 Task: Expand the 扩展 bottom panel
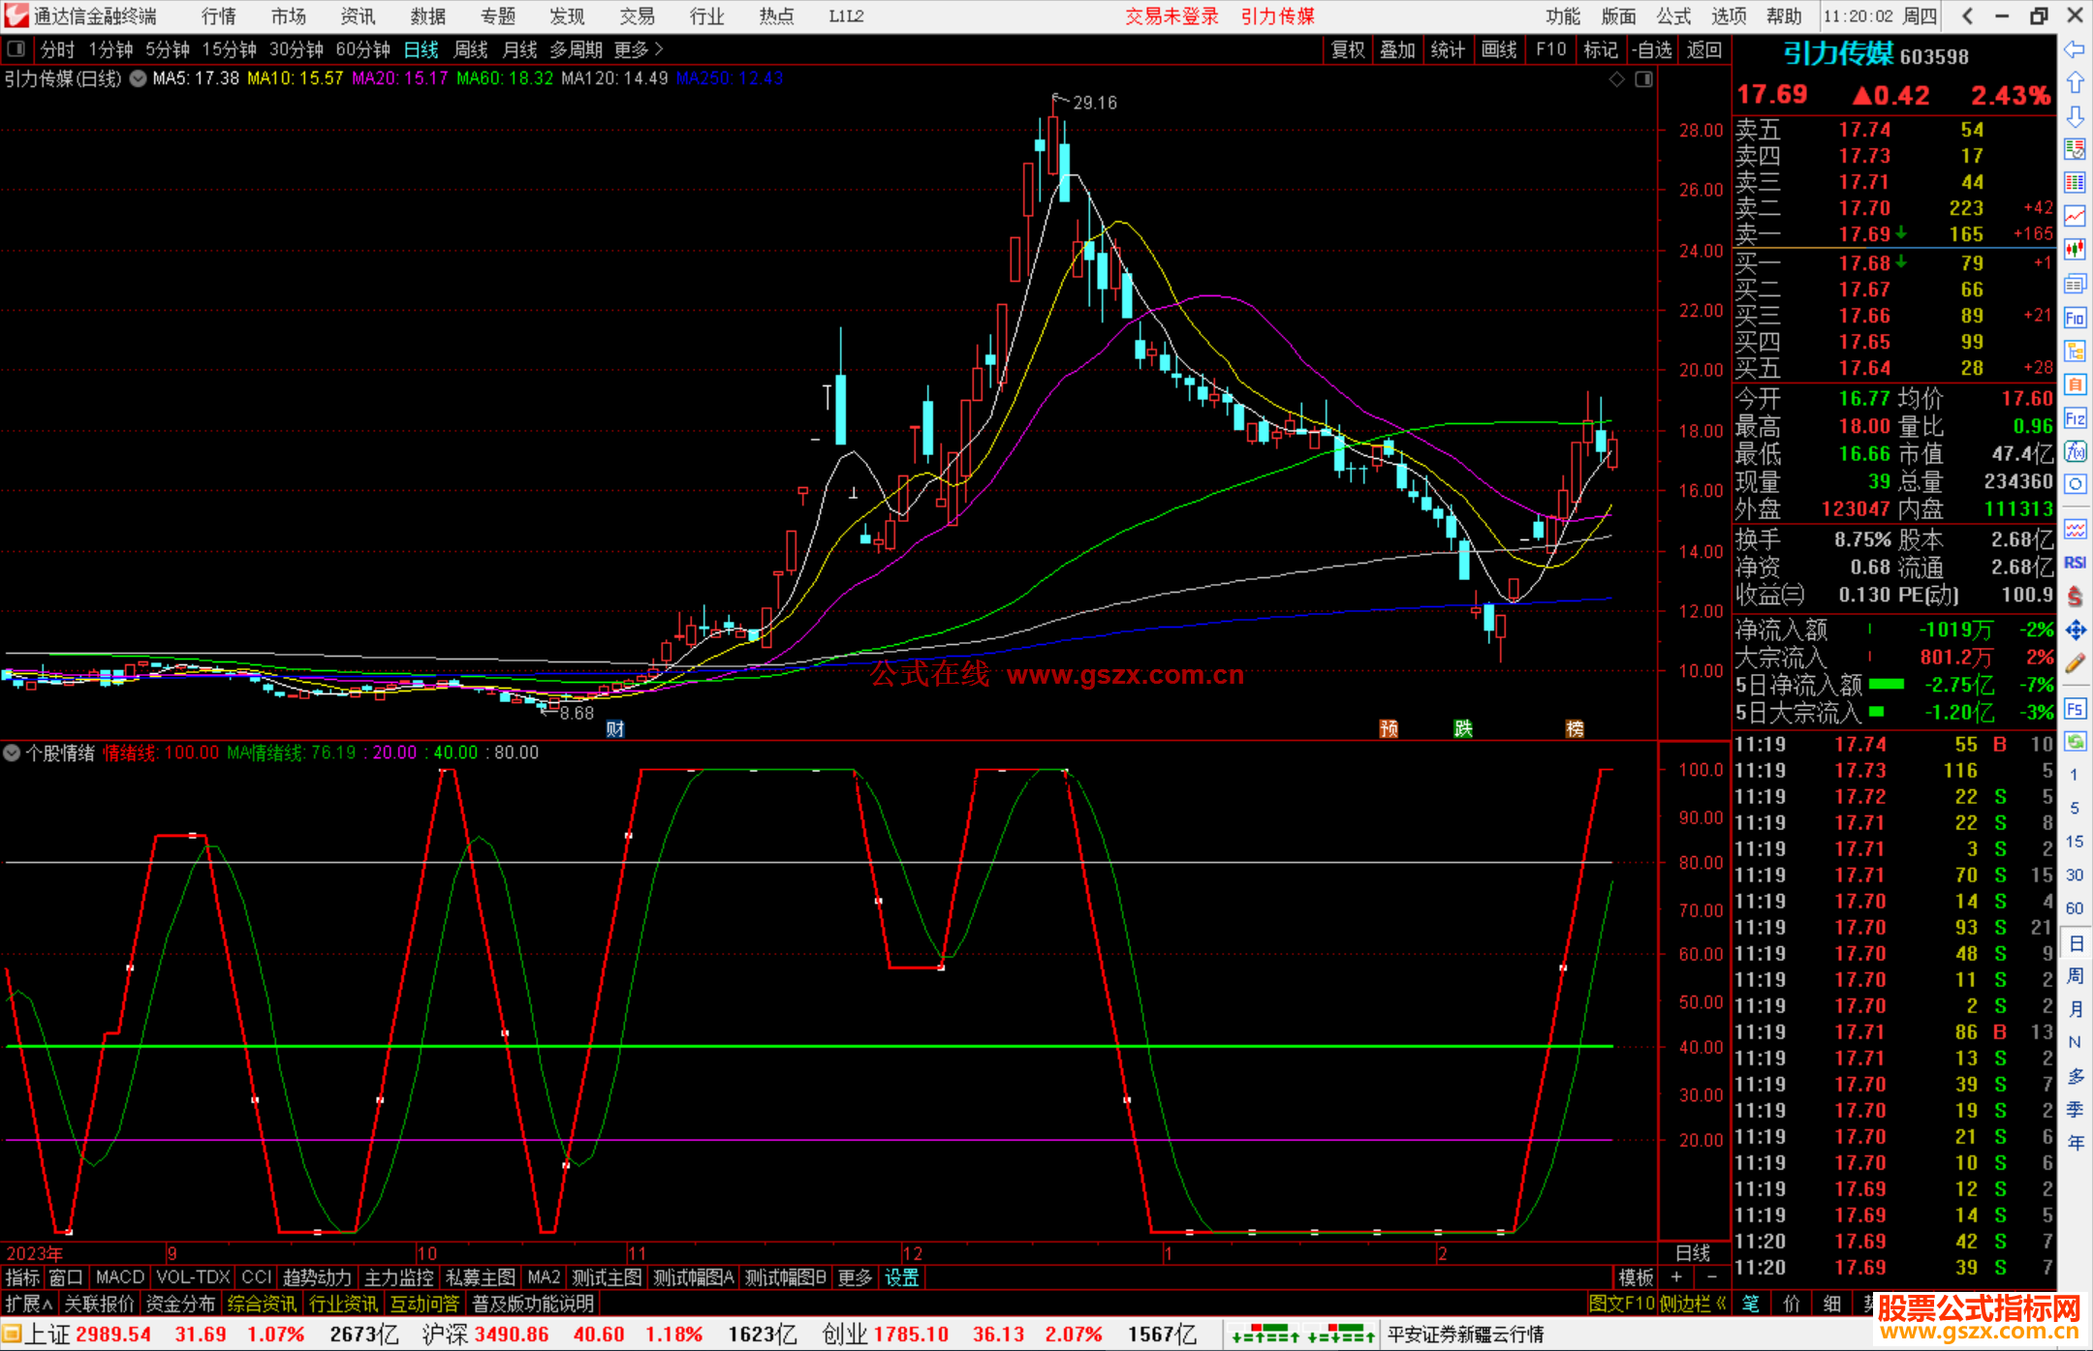coord(28,1304)
